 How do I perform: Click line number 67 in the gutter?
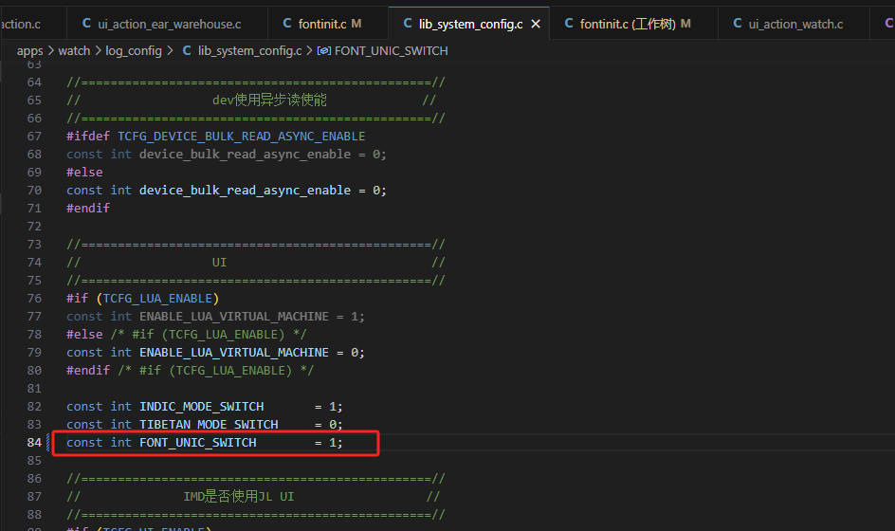[x=34, y=137]
